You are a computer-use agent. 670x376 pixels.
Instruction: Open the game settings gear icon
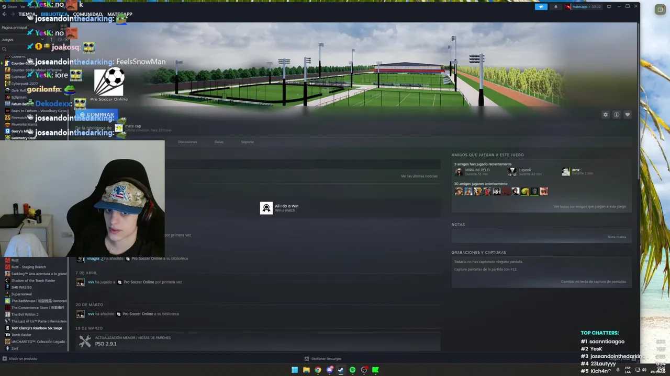pos(606,115)
